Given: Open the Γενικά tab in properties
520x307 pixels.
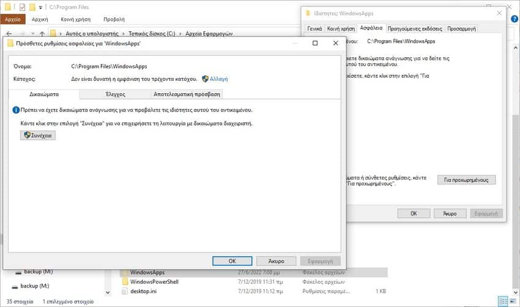Looking at the screenshot, I should click(314, 29).
